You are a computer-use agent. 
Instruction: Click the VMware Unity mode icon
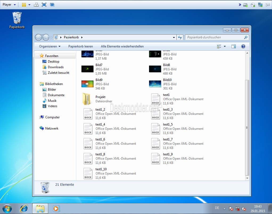52,5
